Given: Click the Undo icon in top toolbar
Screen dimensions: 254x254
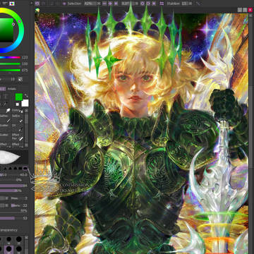Looking at the screenshot, I should [37, 4].
